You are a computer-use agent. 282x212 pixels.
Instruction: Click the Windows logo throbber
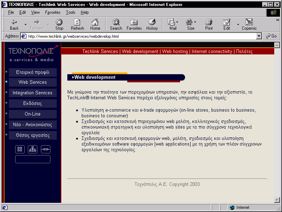273,12
